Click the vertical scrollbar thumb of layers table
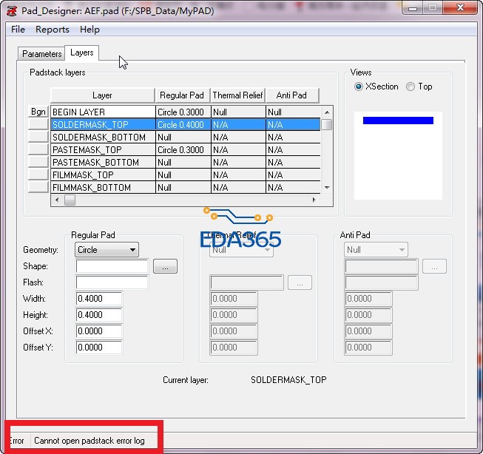Image resolution: width=483 pixels, height=454 pixels. [327, 125]
